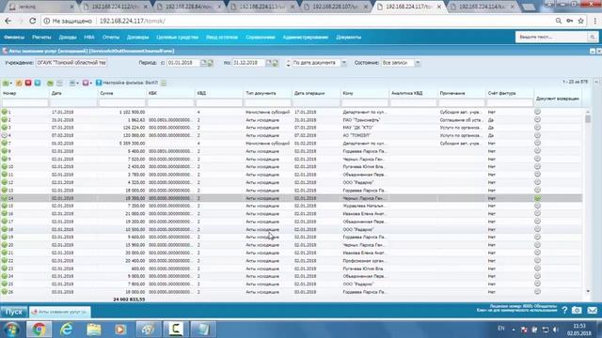Switch to the browser tab 192.168.224.114

tap(483, 7)
